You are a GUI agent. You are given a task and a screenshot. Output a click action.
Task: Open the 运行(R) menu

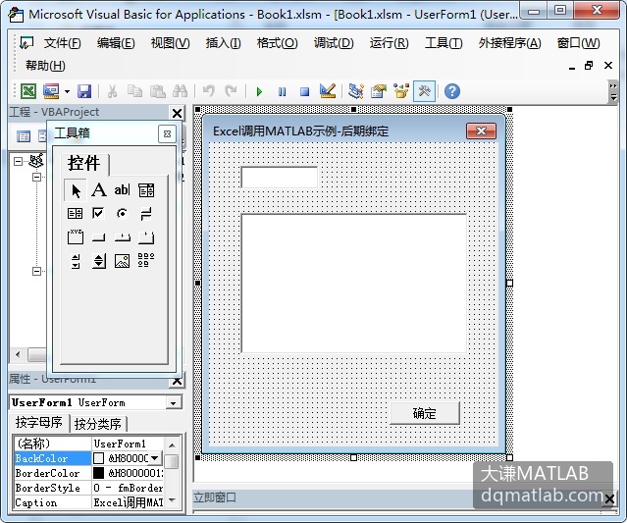390,43
